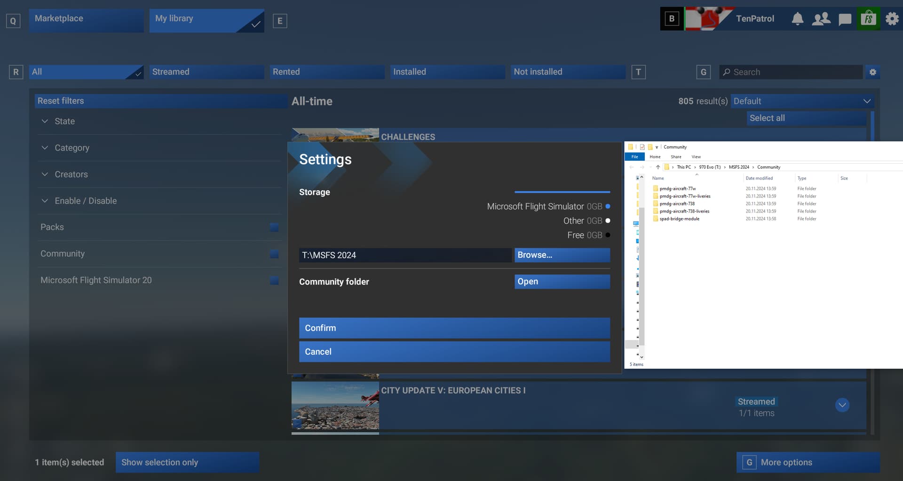The width and height of the screenshot is (903, 481).
Task: Open the chat message icon
Action: pos(845,19)
